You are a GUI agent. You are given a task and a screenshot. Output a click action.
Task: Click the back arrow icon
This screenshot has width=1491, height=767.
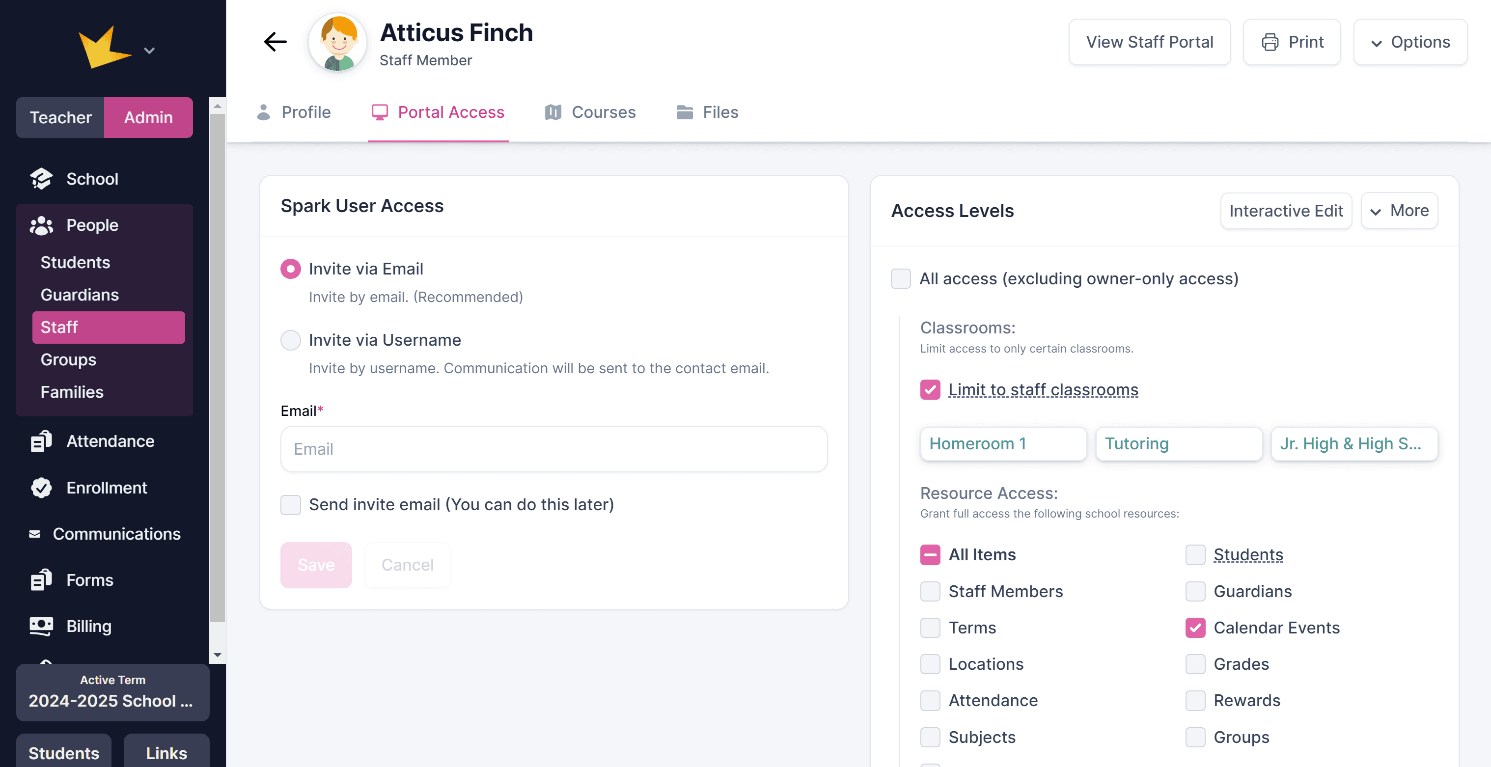pos(276,42)
